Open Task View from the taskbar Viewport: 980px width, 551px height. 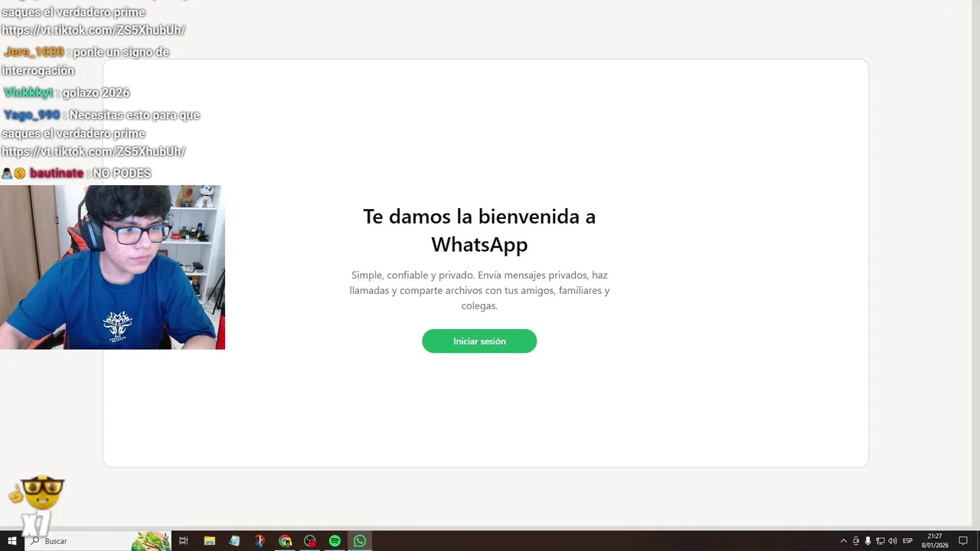184,541
